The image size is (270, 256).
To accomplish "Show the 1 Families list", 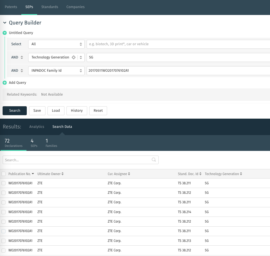I will (51, 143).
